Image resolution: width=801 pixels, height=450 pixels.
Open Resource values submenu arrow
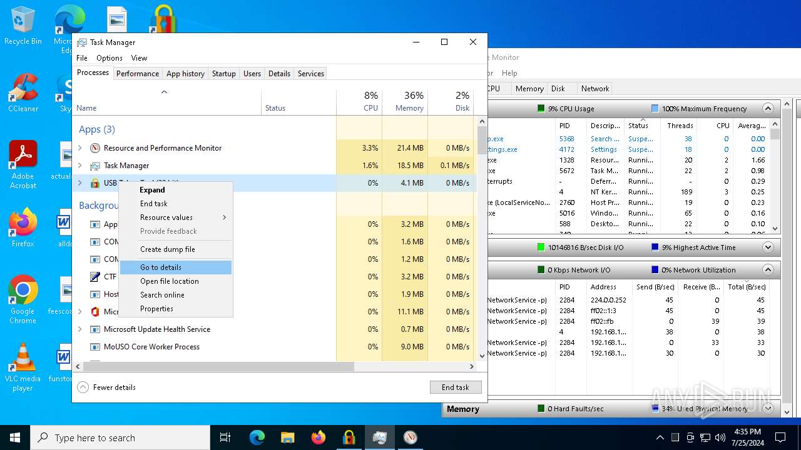224,217
